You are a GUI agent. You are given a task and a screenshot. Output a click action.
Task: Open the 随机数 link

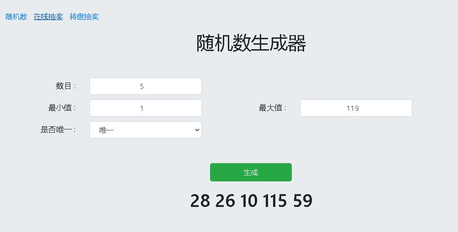16,16
